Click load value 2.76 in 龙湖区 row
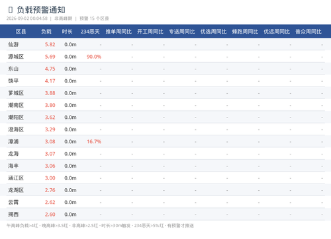This screenshot has width=331, height=239. point(50,190)
